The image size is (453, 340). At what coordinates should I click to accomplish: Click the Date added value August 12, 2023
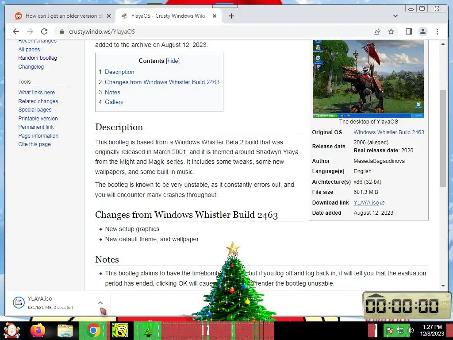(x=373, y=213)
